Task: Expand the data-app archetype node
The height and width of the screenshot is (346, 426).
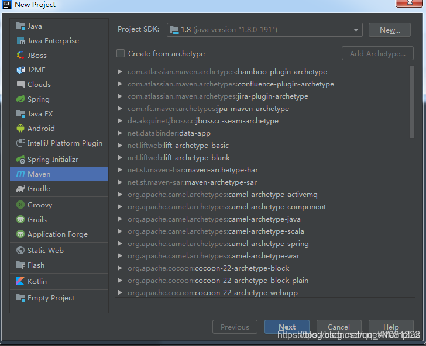Action: pyautogui.click(x=119, y=133)
